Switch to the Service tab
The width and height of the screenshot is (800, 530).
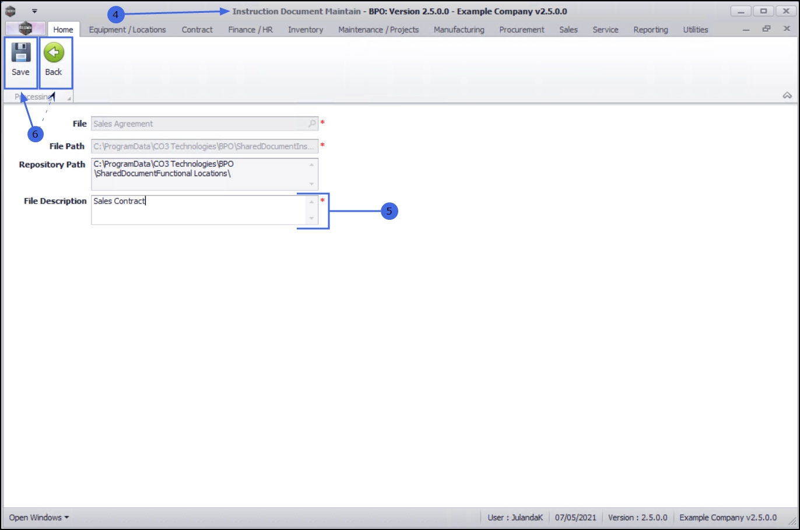(x=605, y=30)
